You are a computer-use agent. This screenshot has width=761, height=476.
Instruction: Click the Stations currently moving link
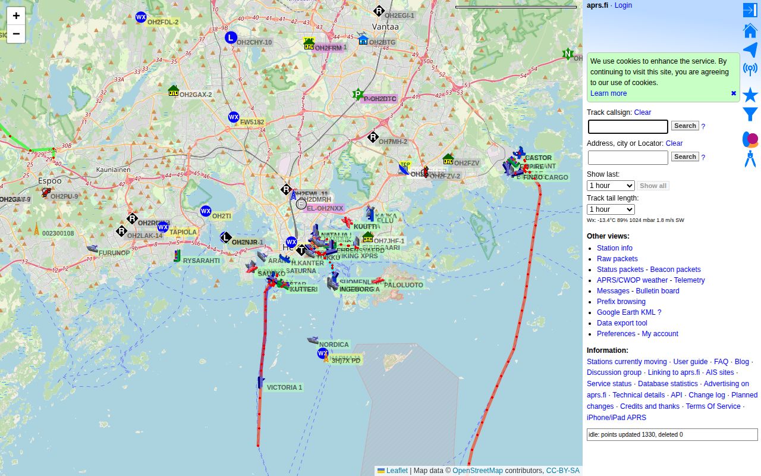click(x=626, y=361)
